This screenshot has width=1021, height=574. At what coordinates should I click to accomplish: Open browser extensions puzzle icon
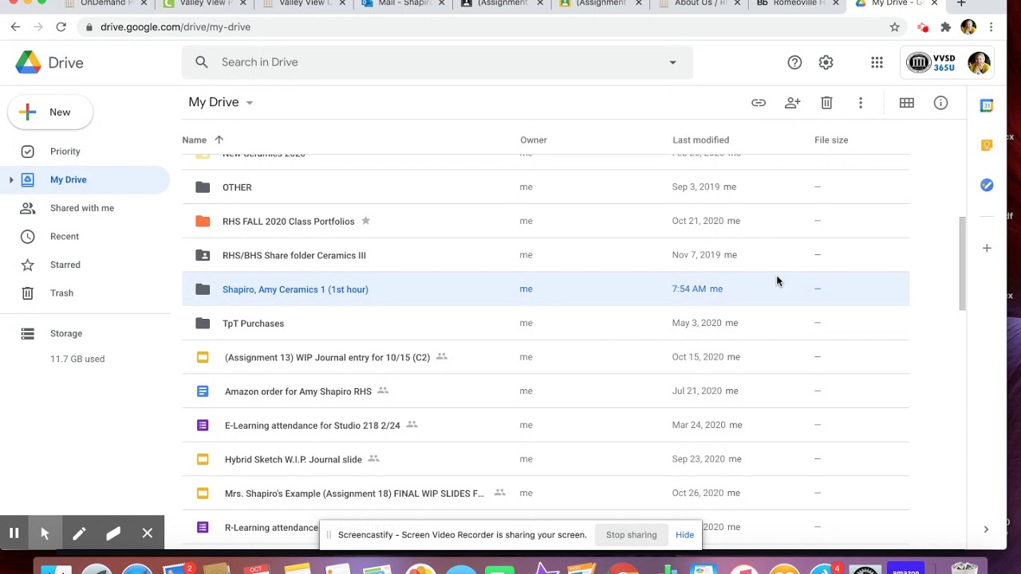tap(946, 27)
